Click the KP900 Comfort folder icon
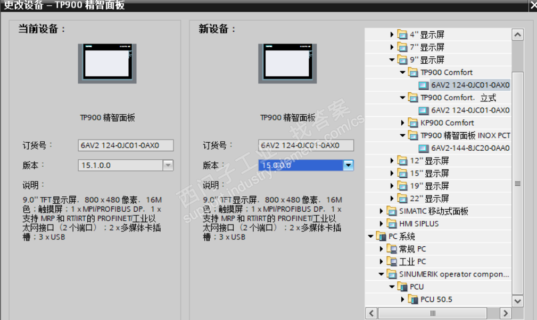Screen dimensions: 537x320 click(412, 123)
